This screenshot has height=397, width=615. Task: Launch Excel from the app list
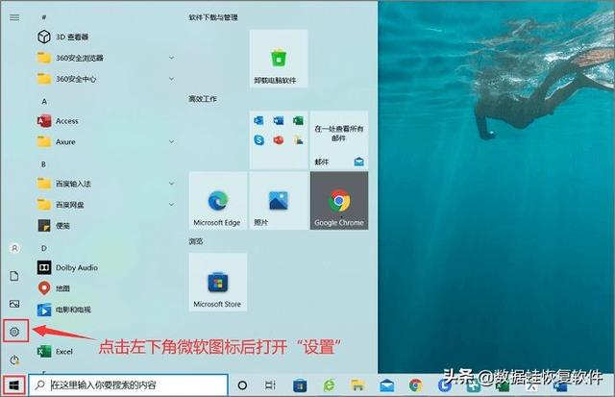point(55,352)
